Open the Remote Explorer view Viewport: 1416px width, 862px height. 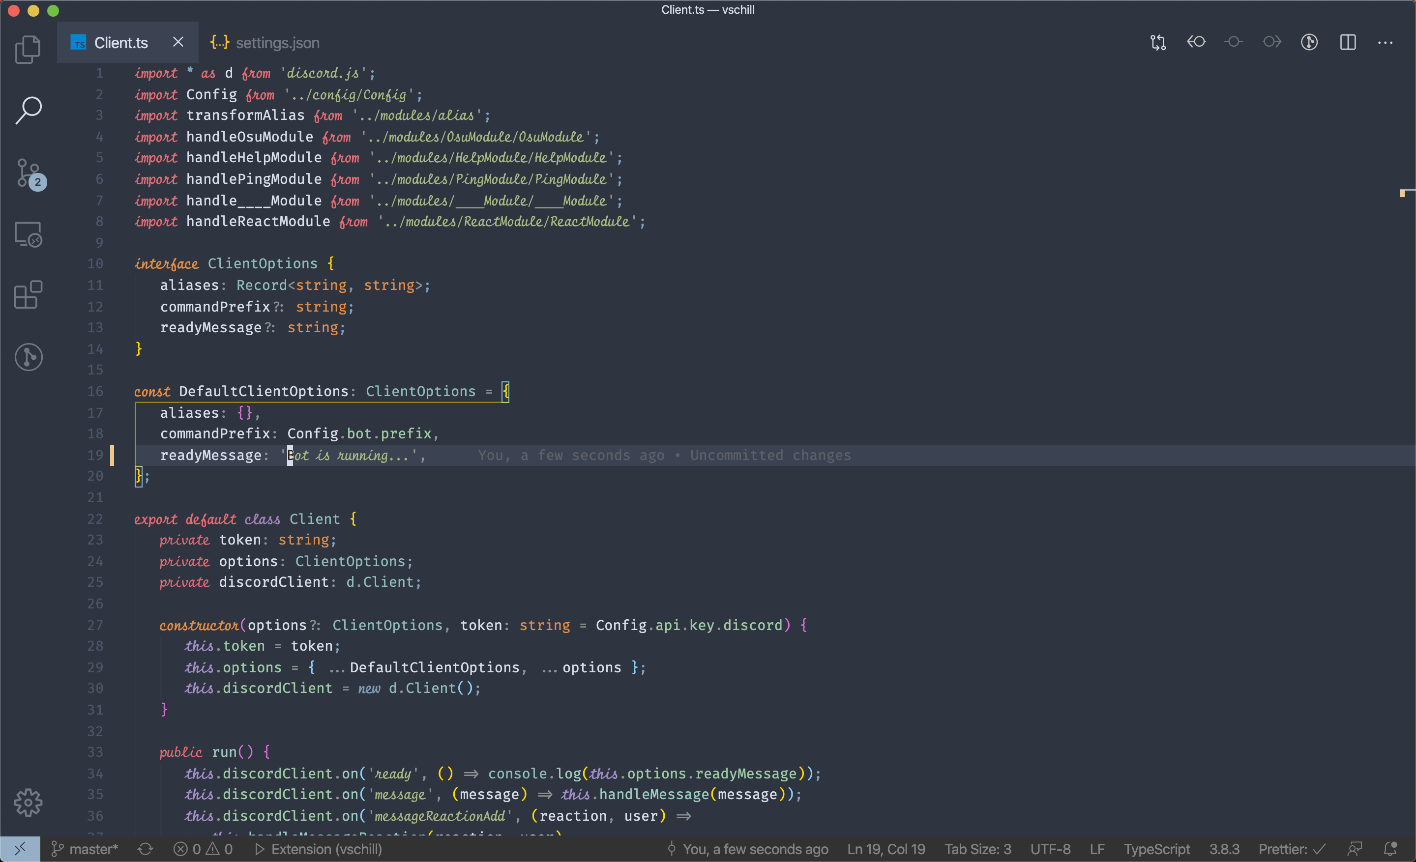pos(28,234)
